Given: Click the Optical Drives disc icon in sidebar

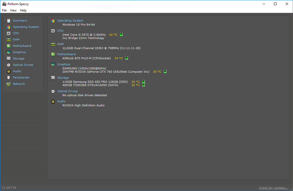Looking at the screenshot, I should [x=9, y=65].
